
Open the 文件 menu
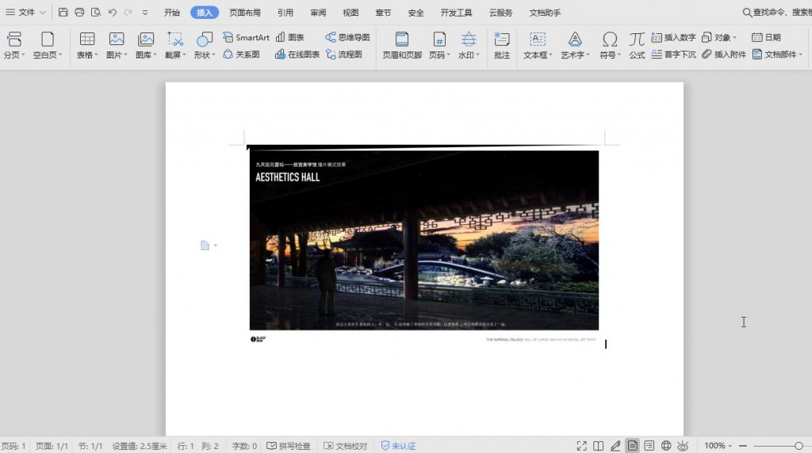click(26, 12)
